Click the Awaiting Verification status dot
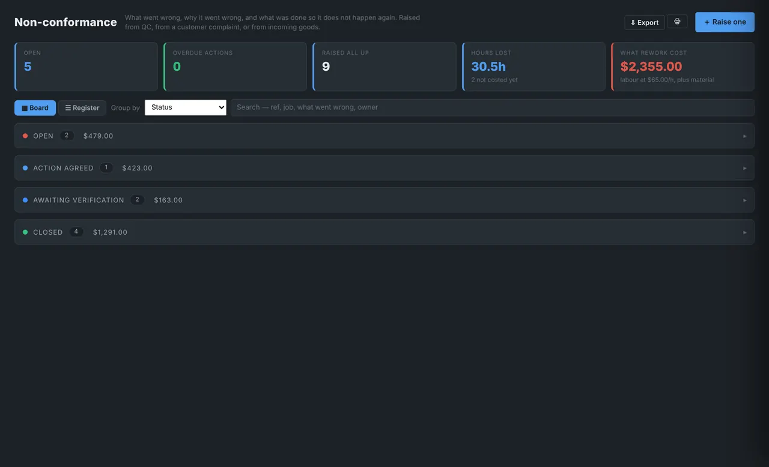 click(25, 200)
